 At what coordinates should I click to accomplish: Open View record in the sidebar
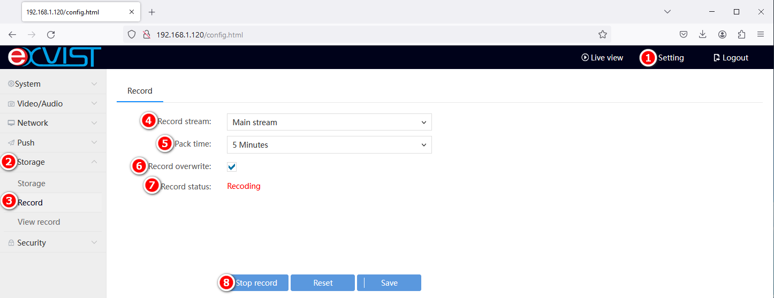[x=39, y=222]
